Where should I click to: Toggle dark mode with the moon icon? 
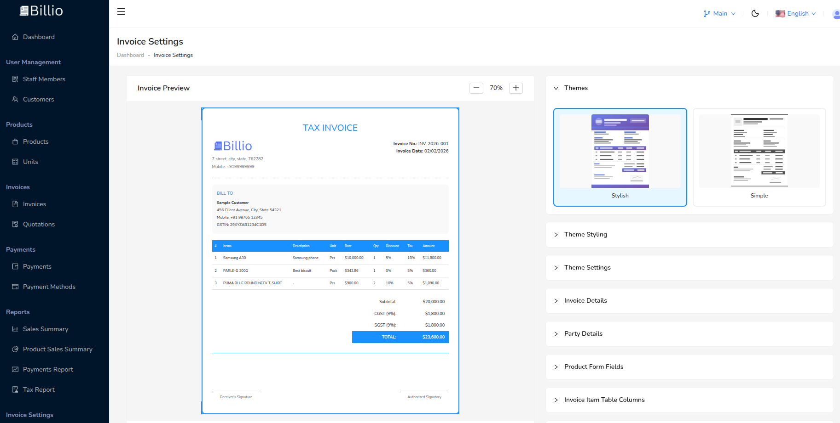click(755, 13)
